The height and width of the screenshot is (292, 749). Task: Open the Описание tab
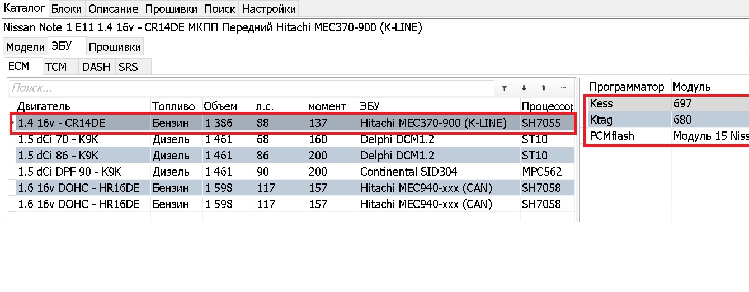[114, 9]
